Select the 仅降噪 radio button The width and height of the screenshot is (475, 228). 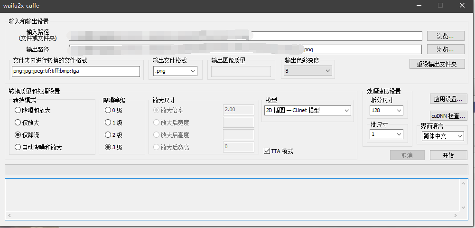pos(27,135)
